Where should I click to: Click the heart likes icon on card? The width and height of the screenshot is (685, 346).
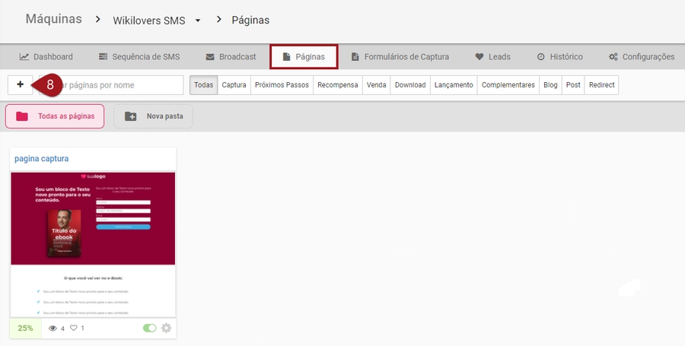click(74, 329)
